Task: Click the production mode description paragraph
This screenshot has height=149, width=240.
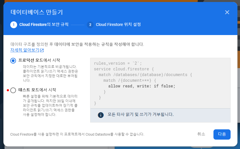Action: [51, 74]
